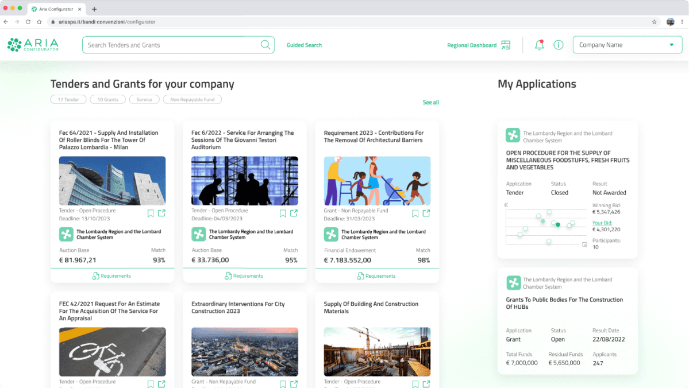This screenshot has width=689, height=388.
Task: Bookmark the Fec 6/2022 auditorium tender
Action: click(x=283, y=214)
